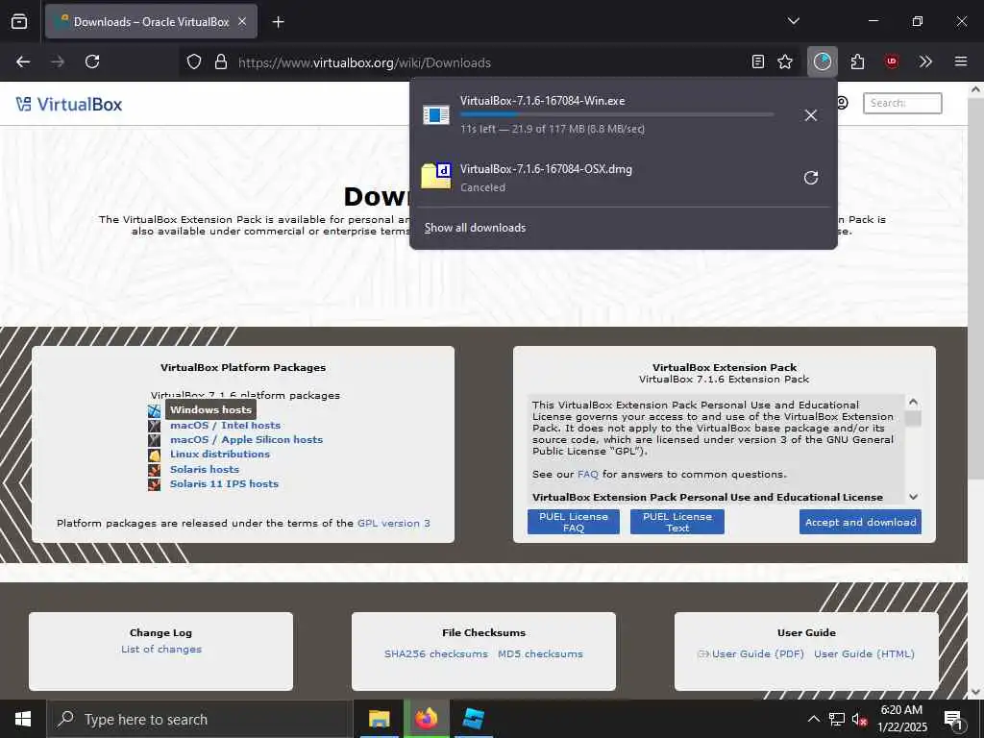The height and width of the screenshot is (738, 984).
Task: Open Solaris 11 IPS hosts link
Action: pos(224,483)
